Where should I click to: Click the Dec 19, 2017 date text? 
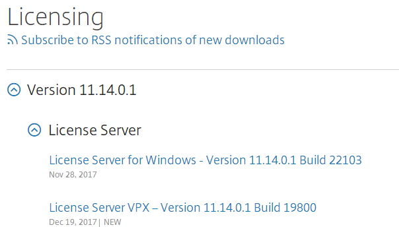[73, 222]
